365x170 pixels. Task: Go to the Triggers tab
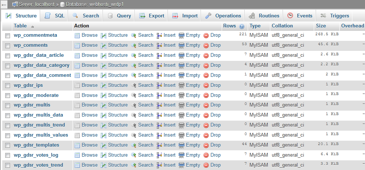(335, 16)
